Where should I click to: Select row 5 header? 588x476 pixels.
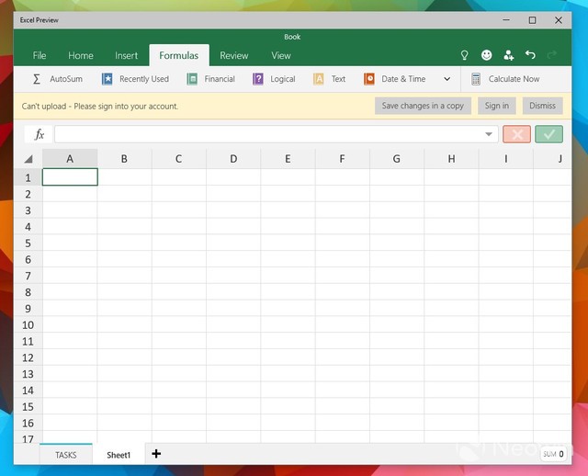coord(28,244)
